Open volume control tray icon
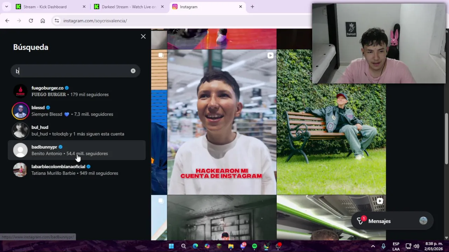 [416, 246]
